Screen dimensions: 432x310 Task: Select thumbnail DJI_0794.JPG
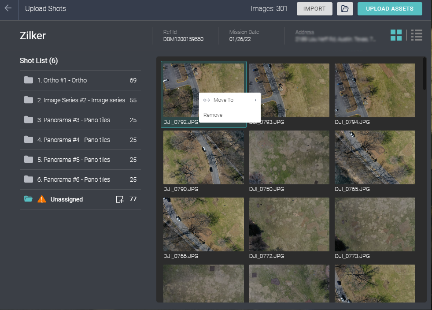375,90
